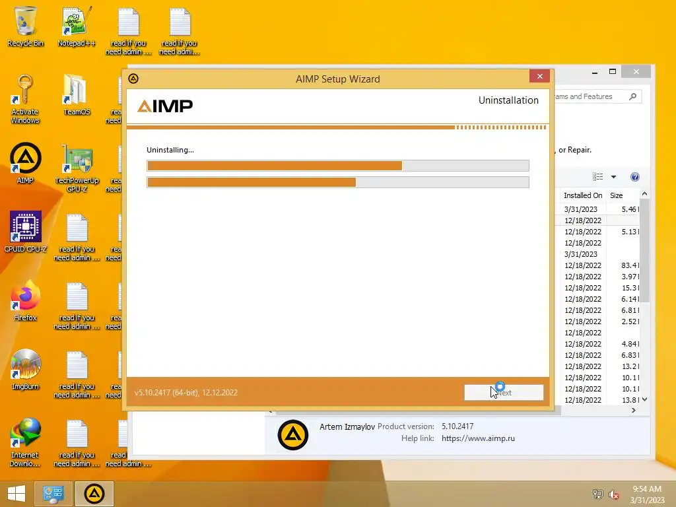The height and width of the screenshot is (507, 676).
Task: Select the text file beside ImgBurn
Action: click(x=77, y=374)
